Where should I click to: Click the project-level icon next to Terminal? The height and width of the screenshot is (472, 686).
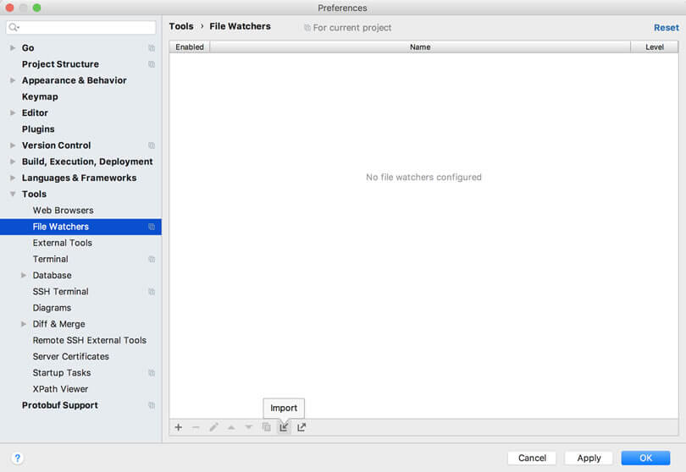coord(152,259)
